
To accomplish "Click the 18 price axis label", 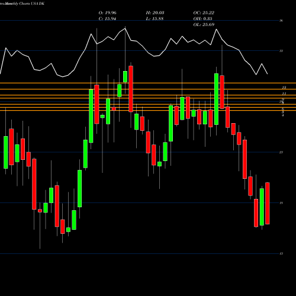I will click(x=281, y=203).
